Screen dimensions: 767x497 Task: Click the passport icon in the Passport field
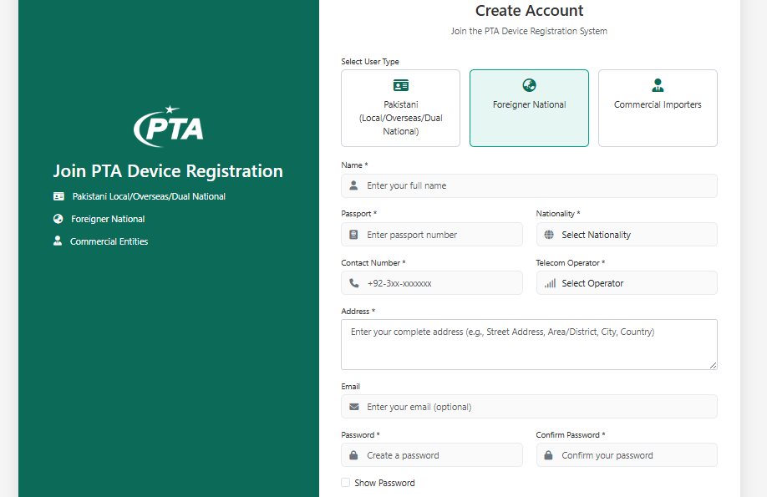point(353,235)
